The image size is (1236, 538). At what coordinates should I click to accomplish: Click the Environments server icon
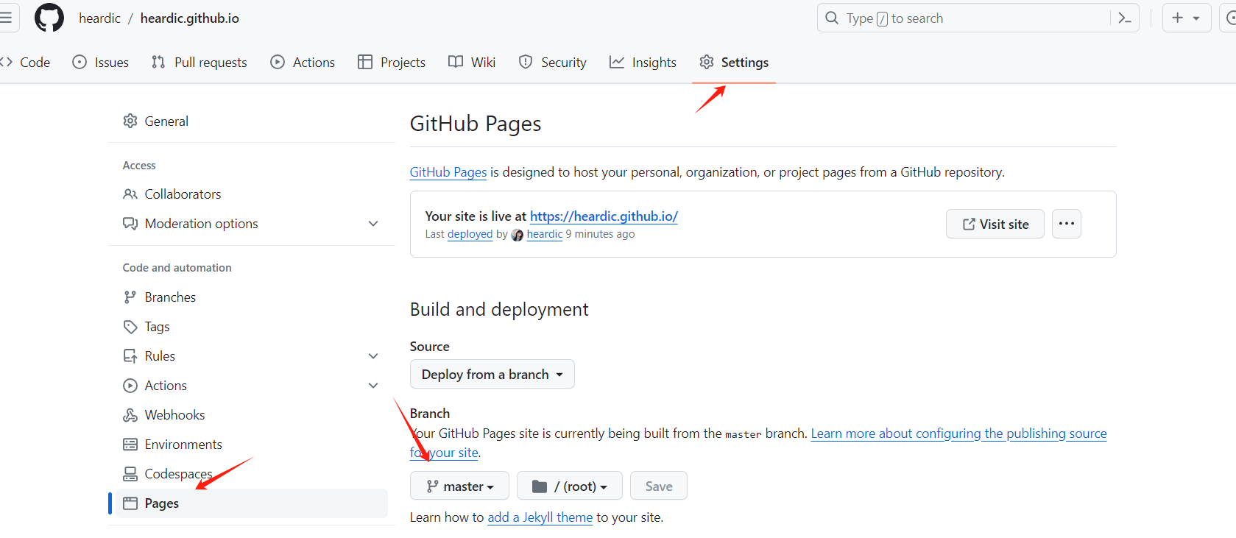(x=130, y=445)
